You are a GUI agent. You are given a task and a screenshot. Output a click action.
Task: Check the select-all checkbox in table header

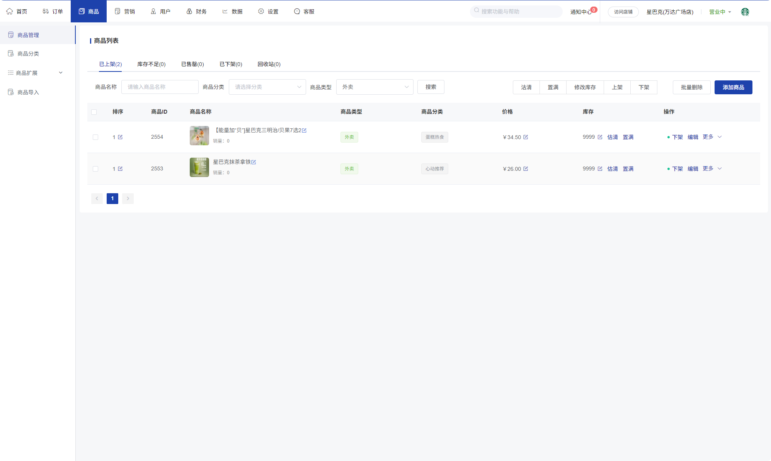click(x=94, y=112)
